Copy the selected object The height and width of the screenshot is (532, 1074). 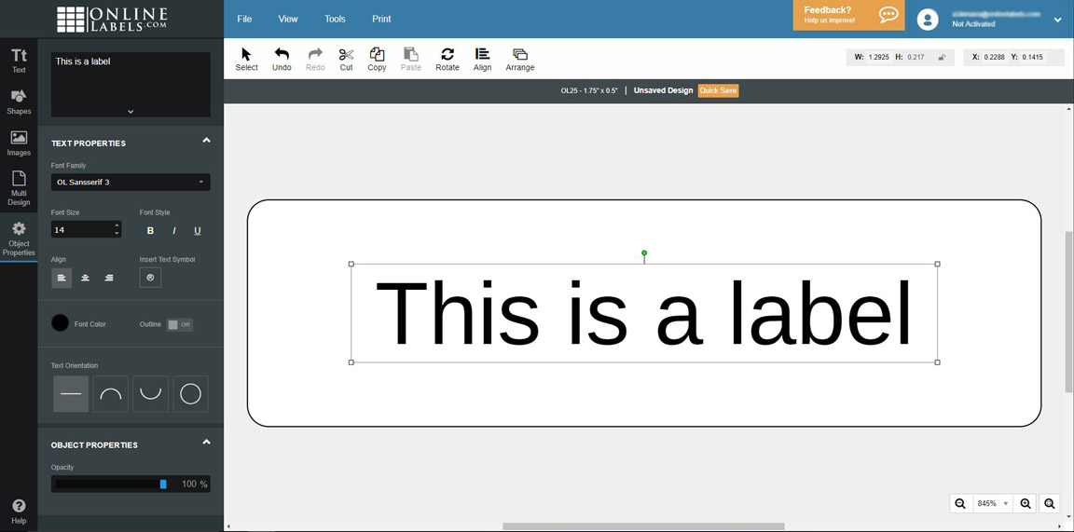tap(377, 59)
